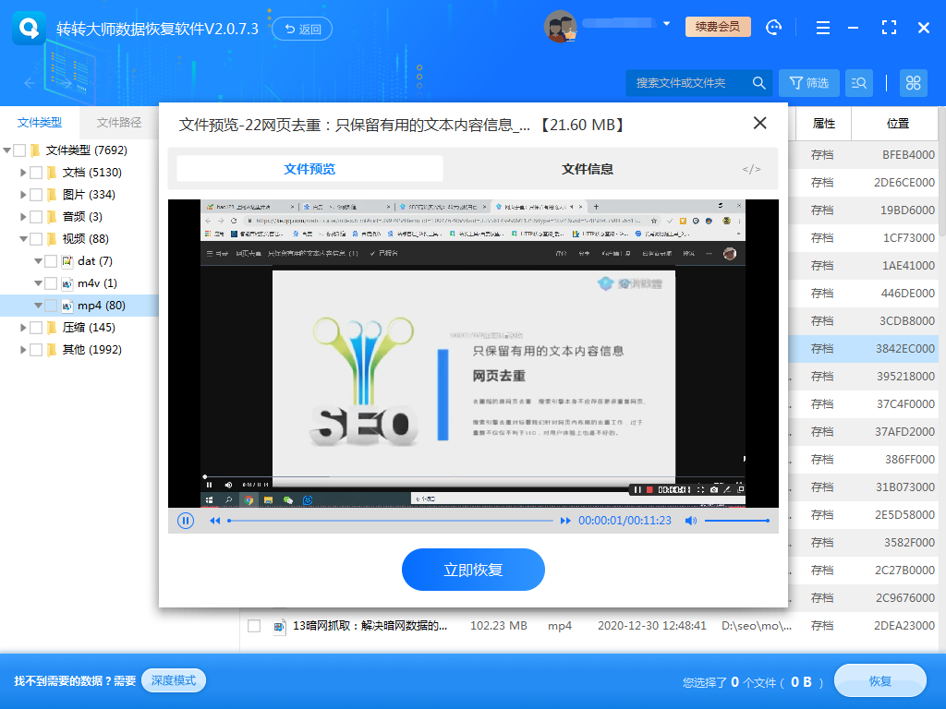Click the 音频 folder icon
This screenshot has height=709, width=946.
point(52,216)
